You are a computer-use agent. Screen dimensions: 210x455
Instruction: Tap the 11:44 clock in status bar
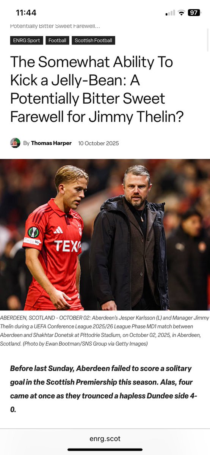(x=26, y=13)
